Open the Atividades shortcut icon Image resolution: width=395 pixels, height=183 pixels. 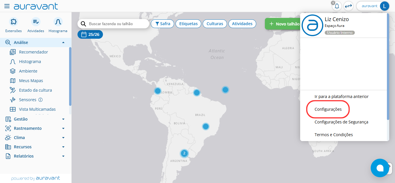pyautogui.click(x=36, y=22)
